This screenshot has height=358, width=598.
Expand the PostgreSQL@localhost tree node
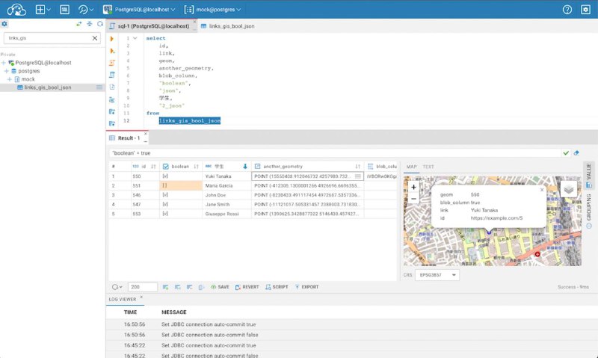tap(4, 63)
